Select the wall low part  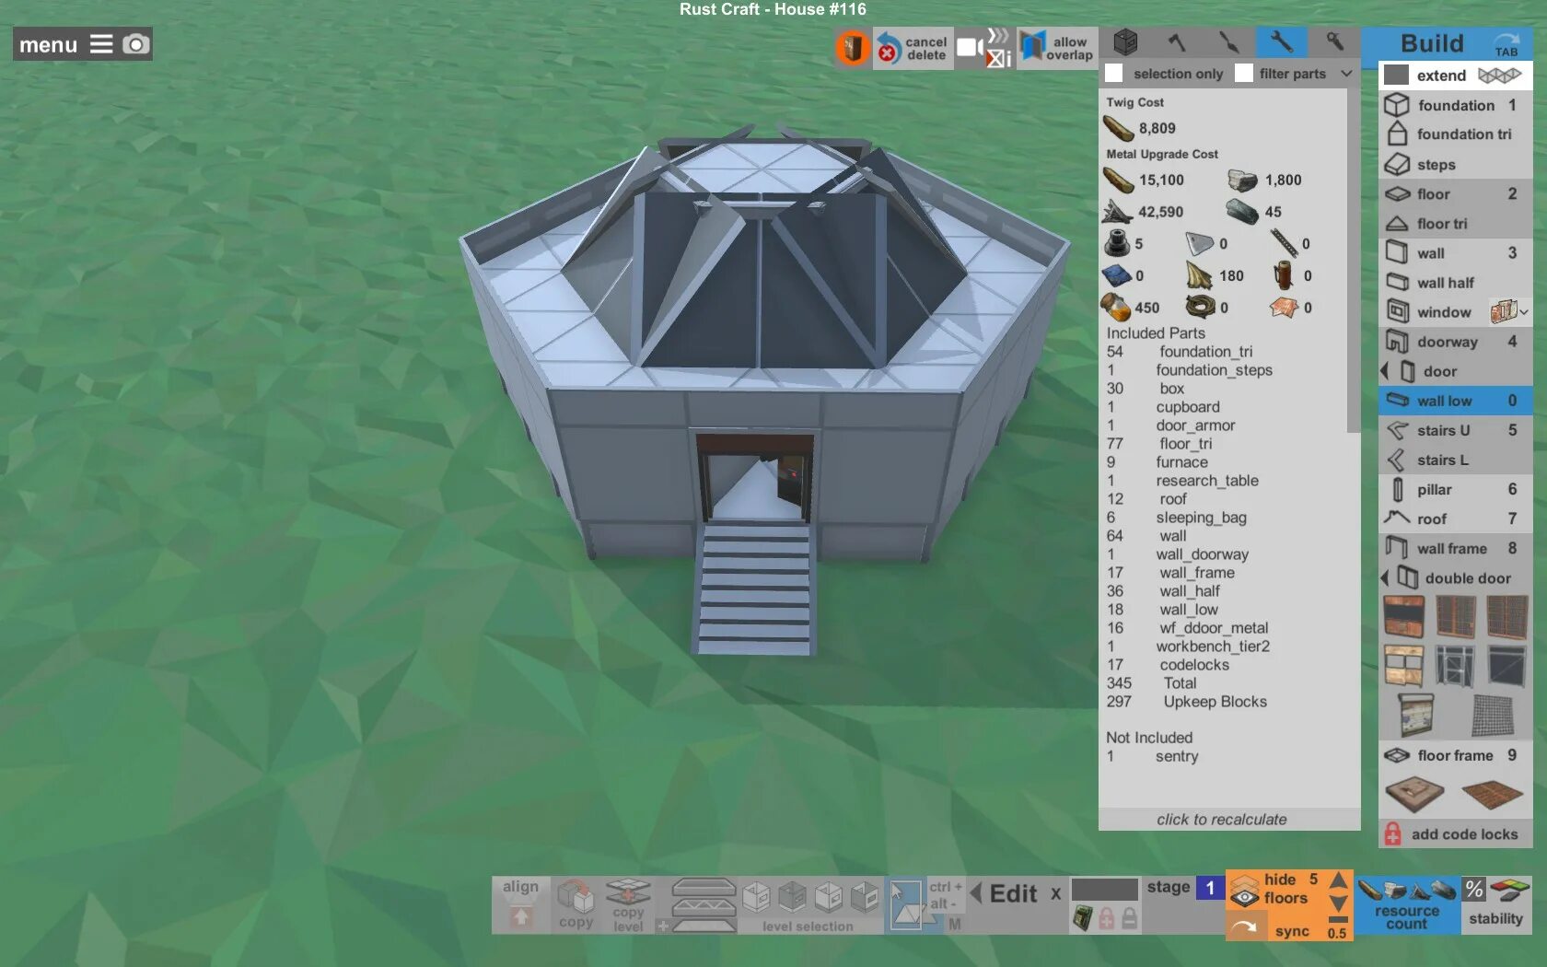point(1456,400)
